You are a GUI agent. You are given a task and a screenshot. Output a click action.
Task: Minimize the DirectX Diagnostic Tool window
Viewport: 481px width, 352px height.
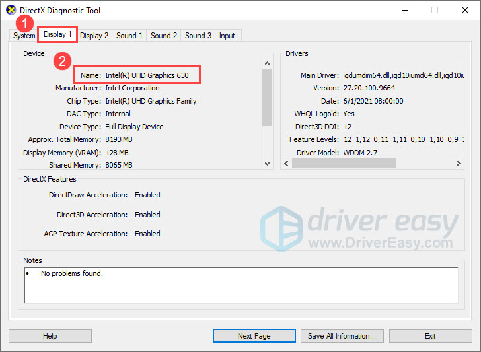(x=405, y=10)
